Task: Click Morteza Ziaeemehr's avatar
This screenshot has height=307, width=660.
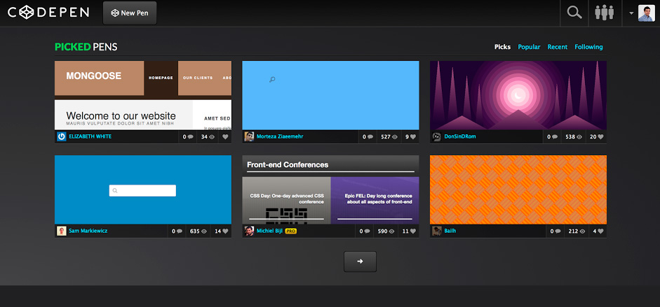Action: [x=249, y=137]
